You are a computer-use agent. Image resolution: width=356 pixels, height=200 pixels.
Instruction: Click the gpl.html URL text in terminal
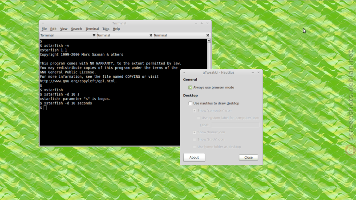click(x=78, y=81)
